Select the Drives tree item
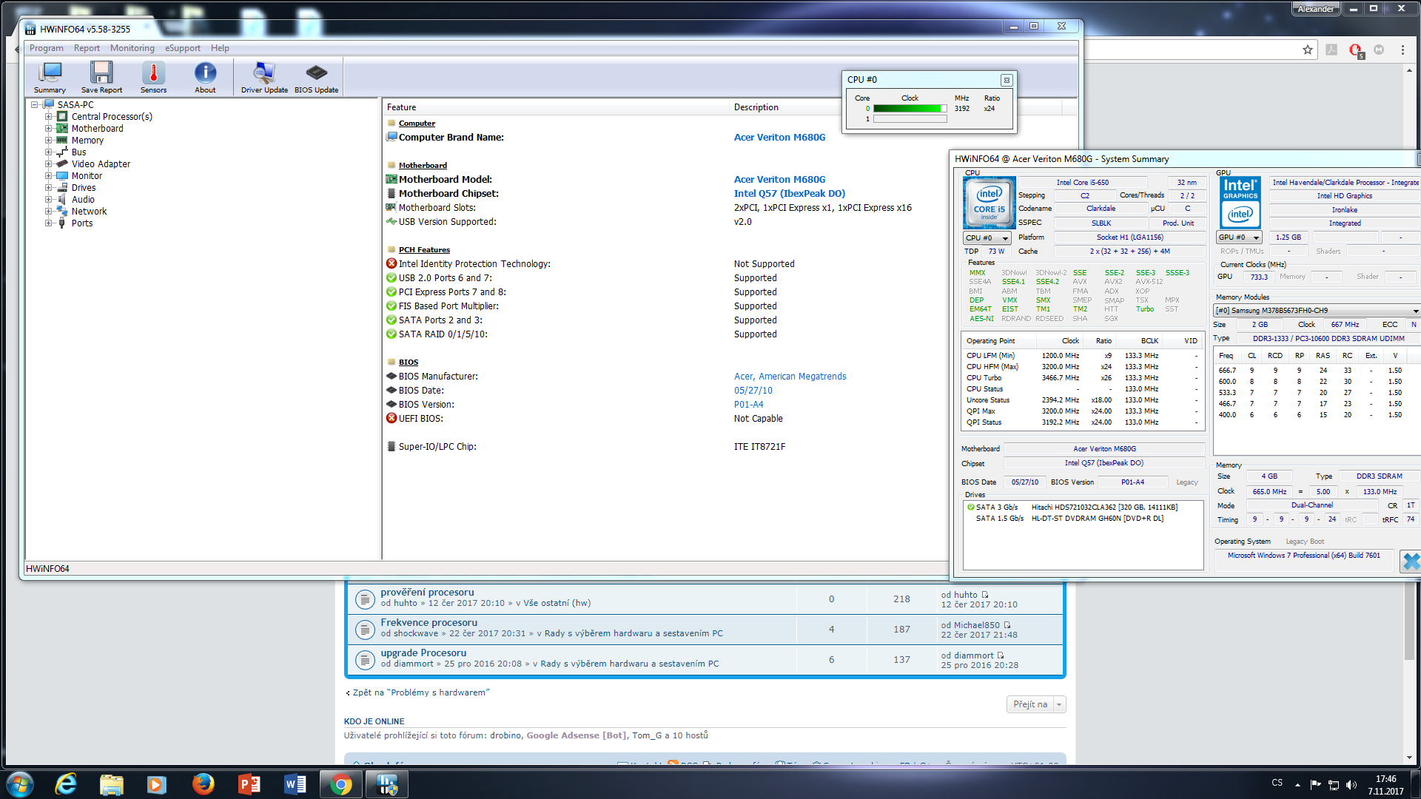Screen dimensions: 1421x799 click(84, 188)
